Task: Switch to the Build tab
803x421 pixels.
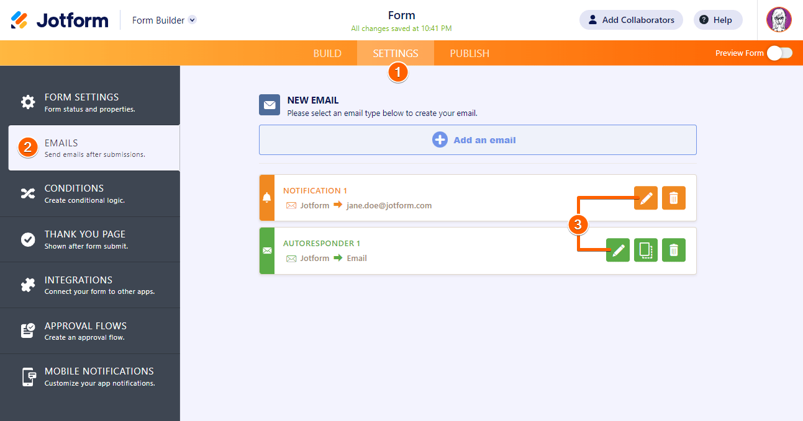Action: click(327, 53)
